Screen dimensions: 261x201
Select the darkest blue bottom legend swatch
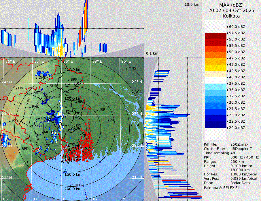point(216,124)
